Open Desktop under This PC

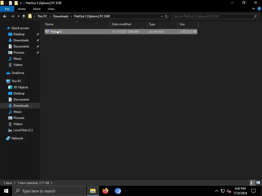tap(19, 93)
